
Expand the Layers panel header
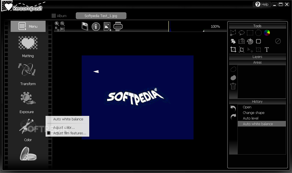[257, 57]
